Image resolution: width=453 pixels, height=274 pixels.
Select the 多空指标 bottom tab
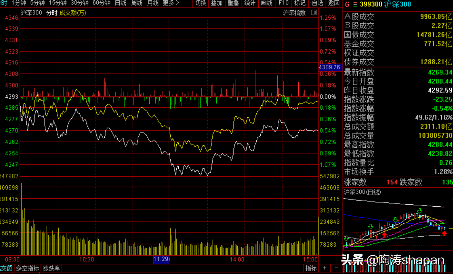tap(27, 268)
